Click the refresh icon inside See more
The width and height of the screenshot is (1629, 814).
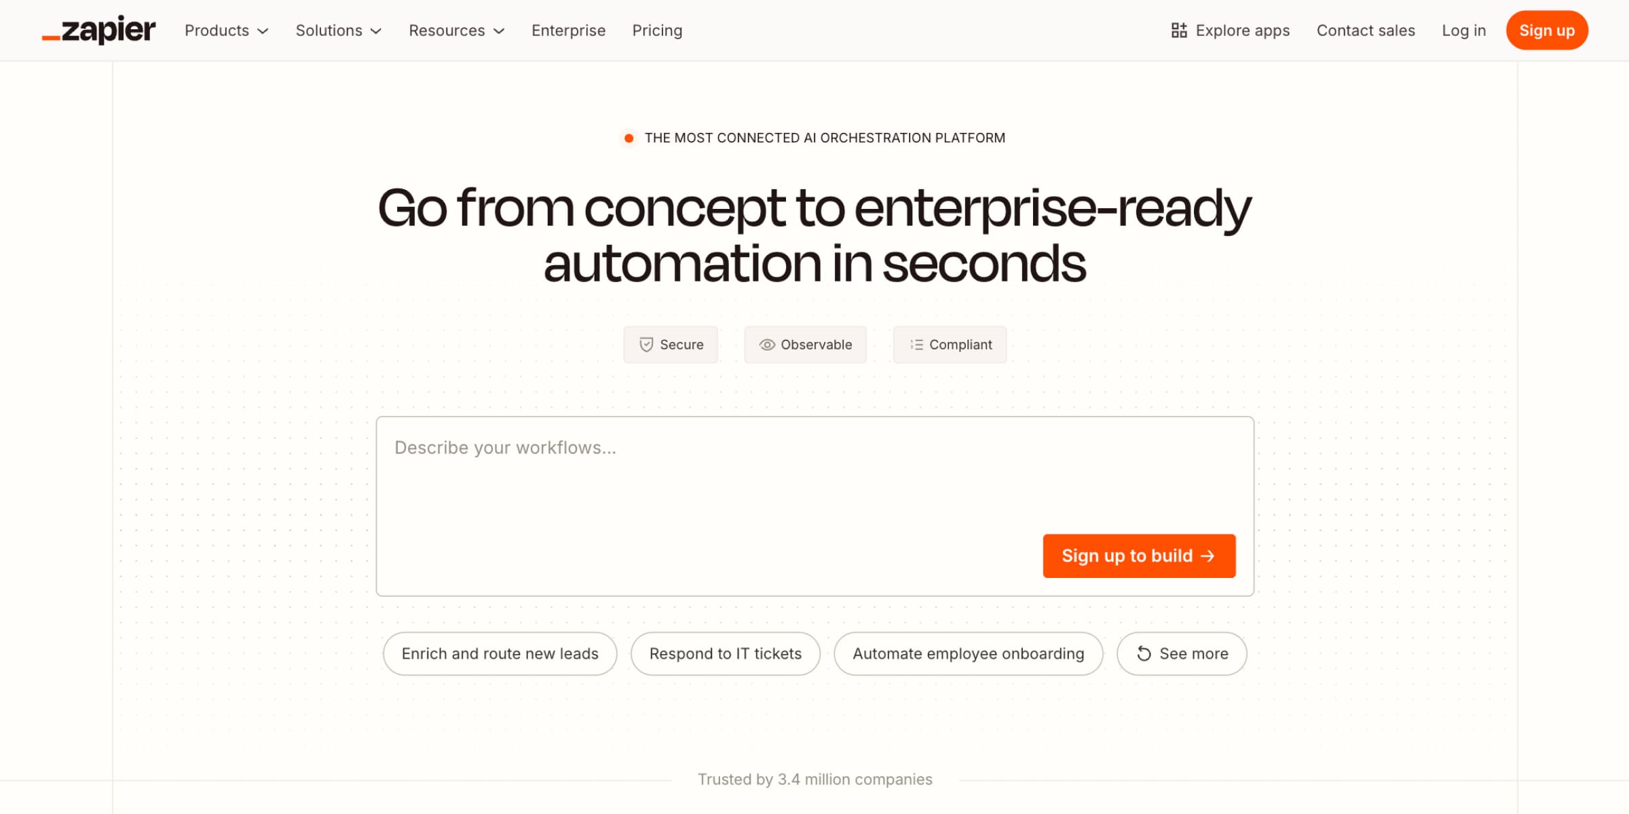pyautogui.click(x=1144, y=653)
